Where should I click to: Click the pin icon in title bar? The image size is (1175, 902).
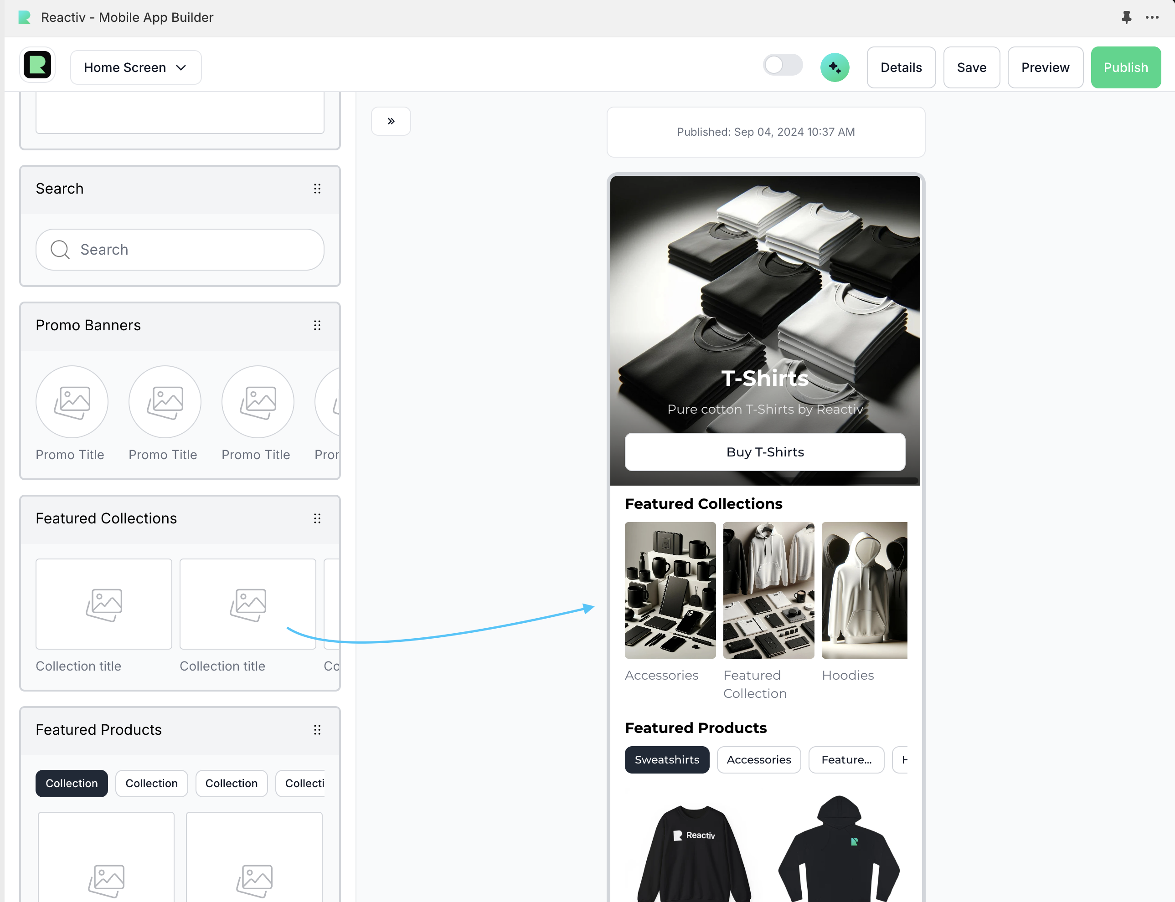click(x=1126, y=18)
